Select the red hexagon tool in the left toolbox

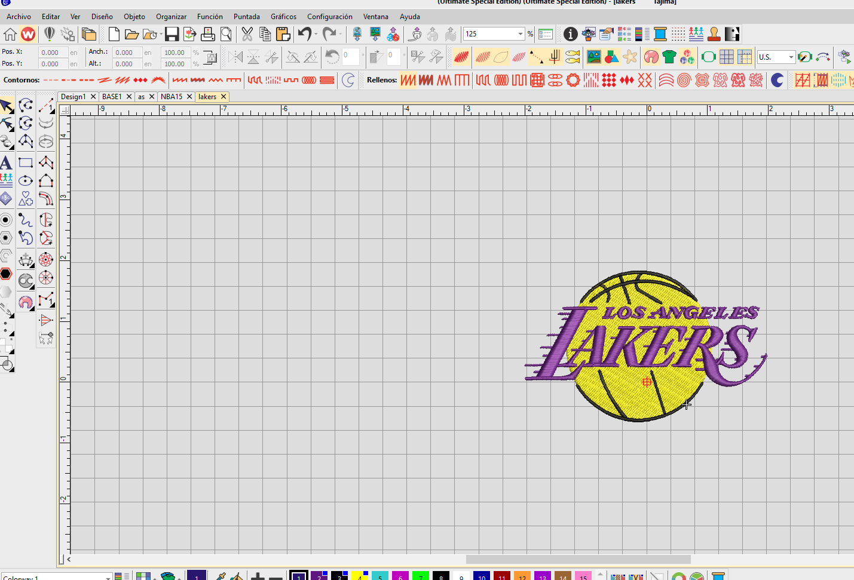(6, 274)
